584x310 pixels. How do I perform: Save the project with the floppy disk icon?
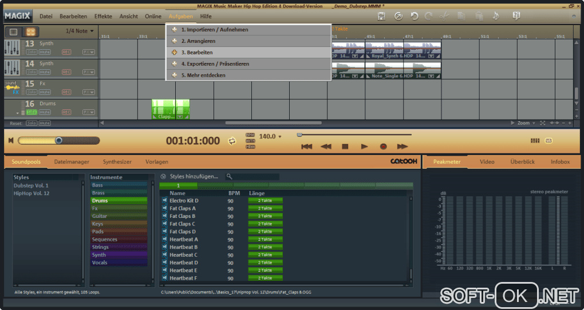(381, 16)
